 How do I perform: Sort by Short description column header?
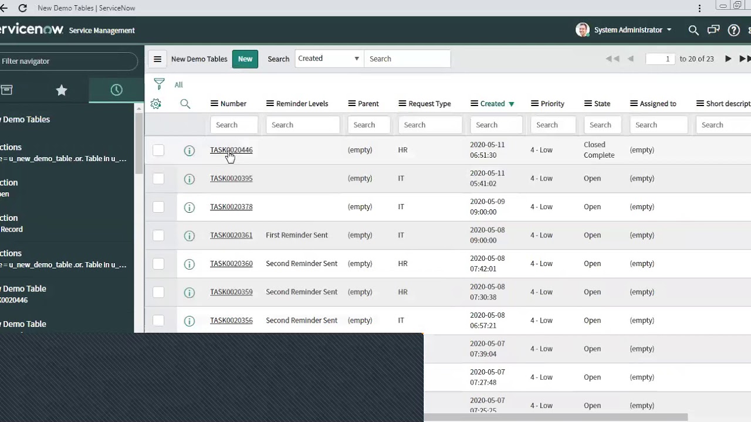coord(728,104)
